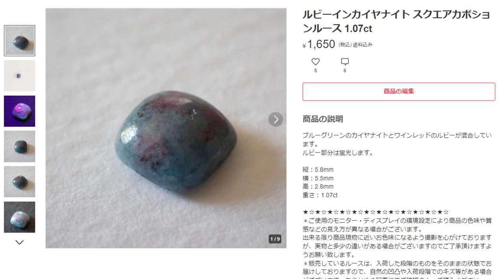The height and width of the screenshot is (279, 504).
Task: Advance to next photo with right arrow
Action: tap(276, 119)
